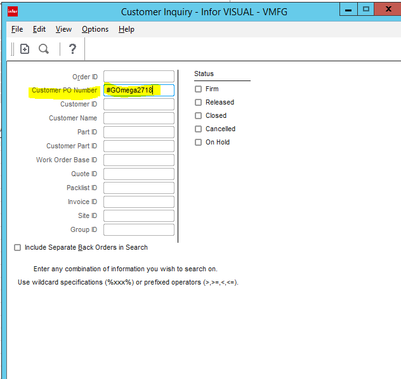Click the Part ID input field

pos(139,132)
